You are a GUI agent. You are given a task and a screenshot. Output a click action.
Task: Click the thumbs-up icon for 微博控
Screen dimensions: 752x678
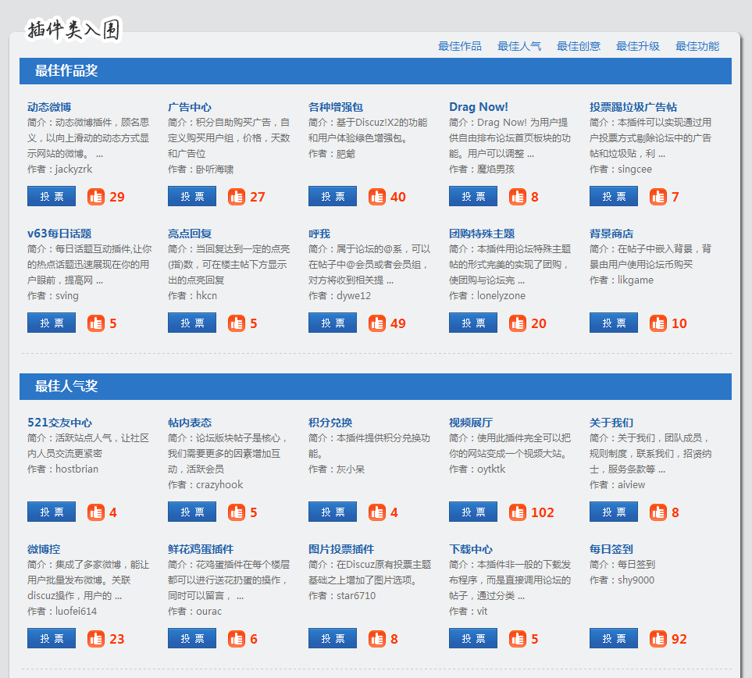pyautogui.click(x=96, y=639)
